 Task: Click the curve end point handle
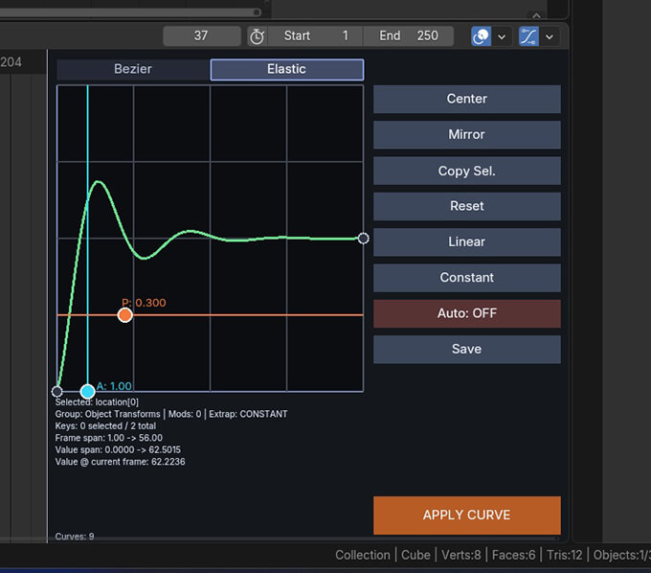tap(363, 238)
